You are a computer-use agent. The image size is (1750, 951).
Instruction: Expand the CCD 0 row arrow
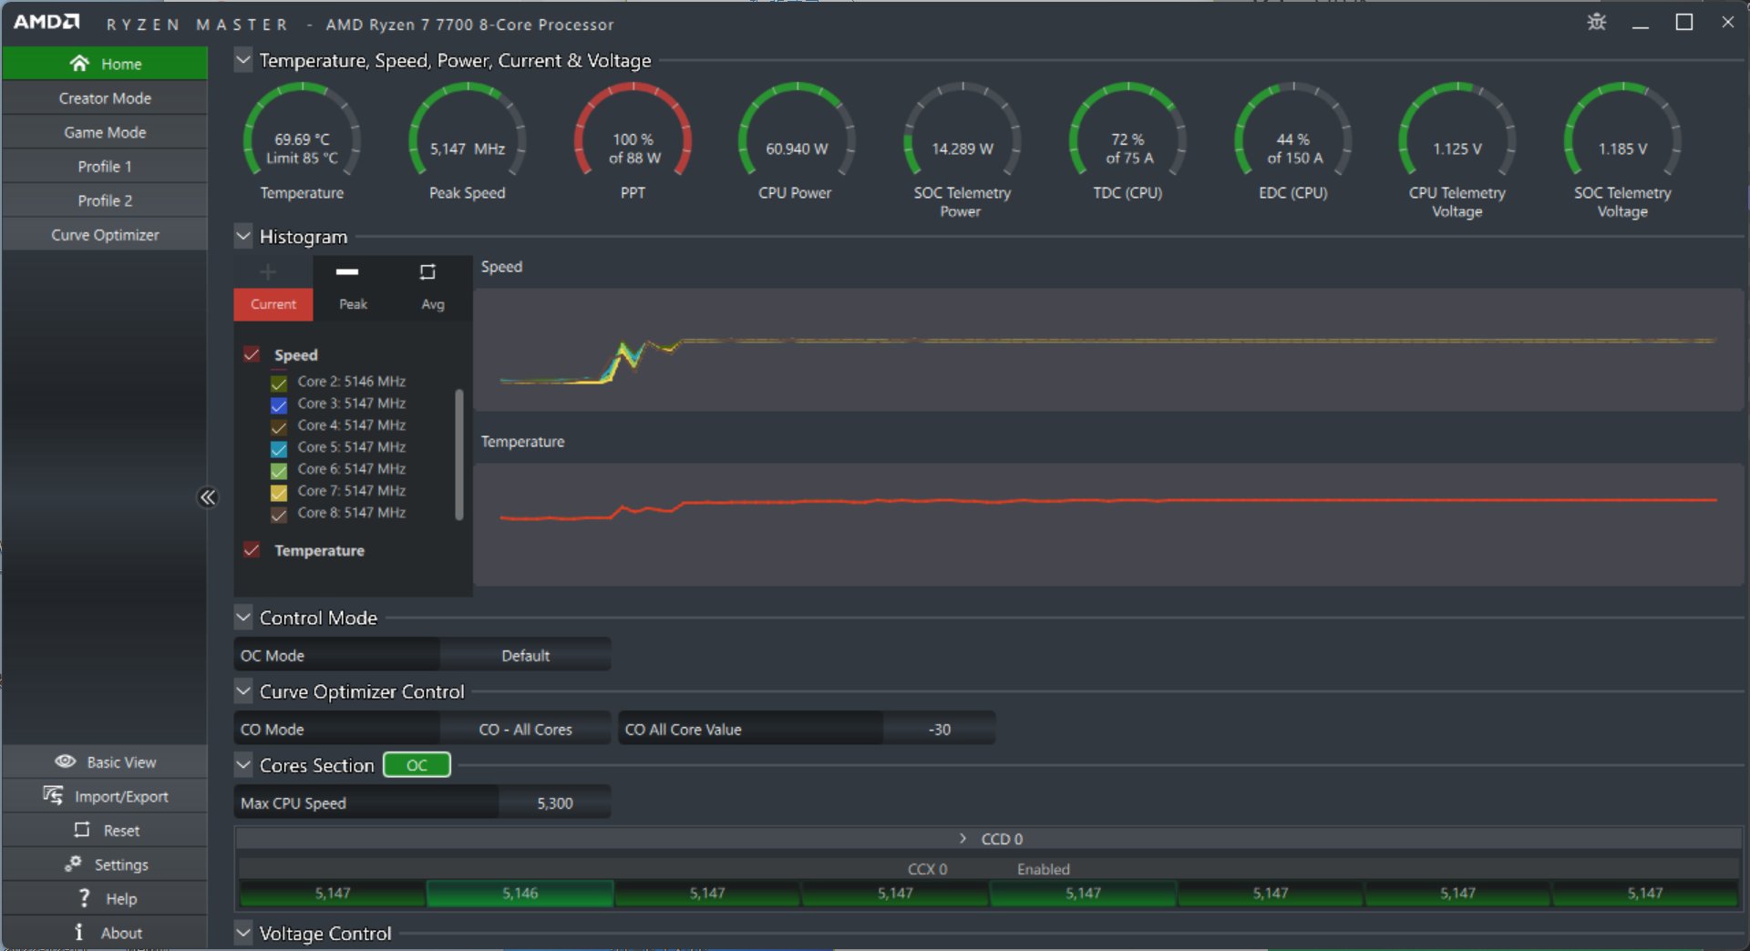[962, 838]
